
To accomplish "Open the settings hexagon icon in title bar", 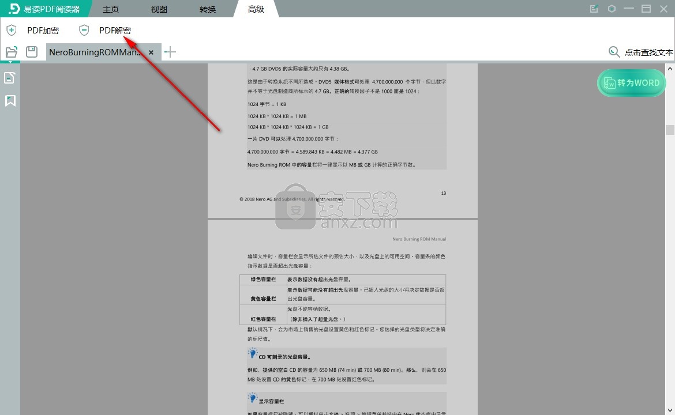I will pos(612,9).
